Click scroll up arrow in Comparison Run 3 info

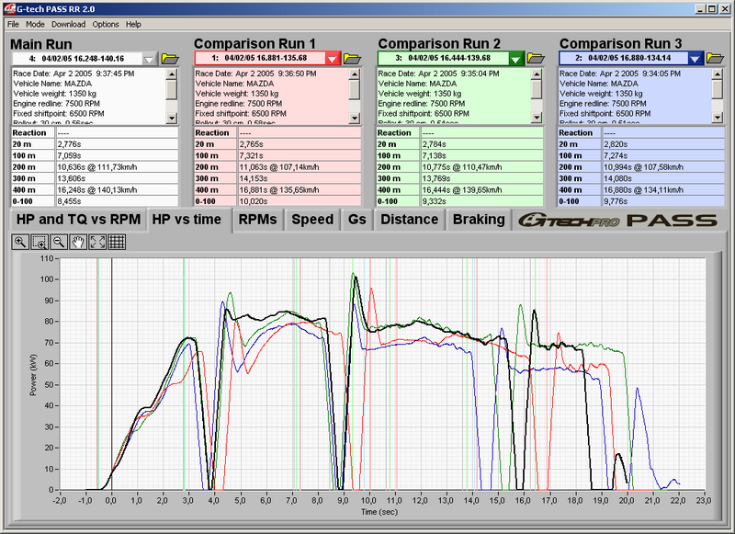718,74
